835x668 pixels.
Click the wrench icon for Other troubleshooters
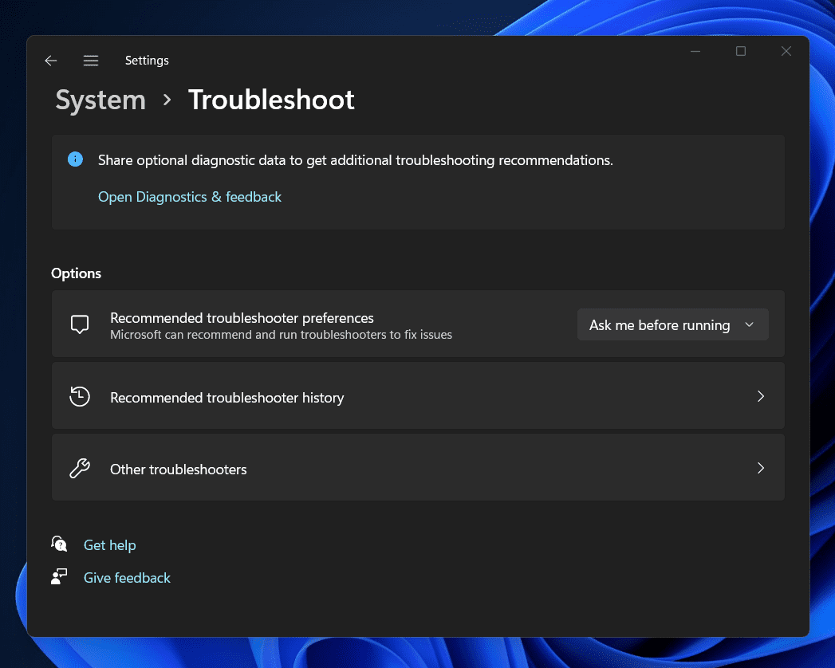[80, 469]
